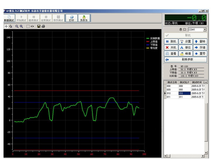Screen dimensions: 211x159
Task: Click the 刷新参数 (Refresh parameters) button
Action: tap(185, 60)
